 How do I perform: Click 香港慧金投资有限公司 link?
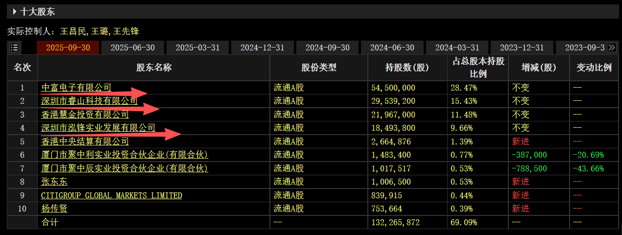[85, 115]
